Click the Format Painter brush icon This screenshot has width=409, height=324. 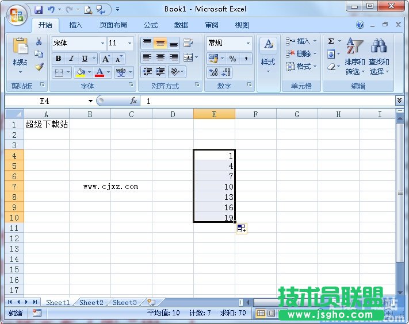[39, 67]
